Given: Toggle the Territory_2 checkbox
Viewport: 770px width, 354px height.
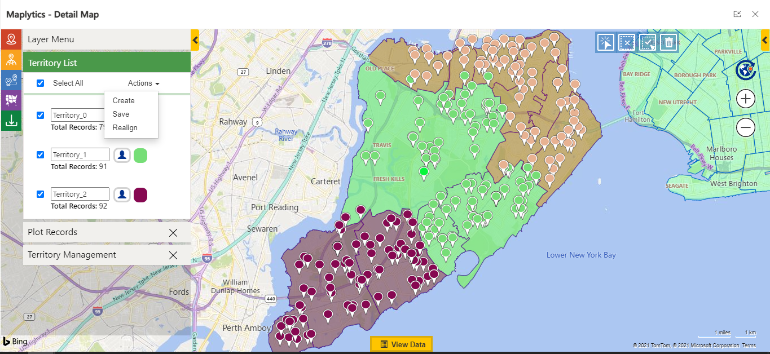Looking at the screenshot, I should pyautogui.click(x=40, y=194).
